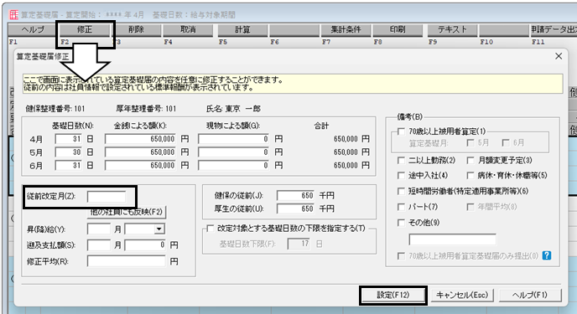Screen dimensions: 577x314
Task: Enable 改定対象とする基礎日数の下限を指定する checkbox
Action: pyautogui.click(x=211, y=229)
